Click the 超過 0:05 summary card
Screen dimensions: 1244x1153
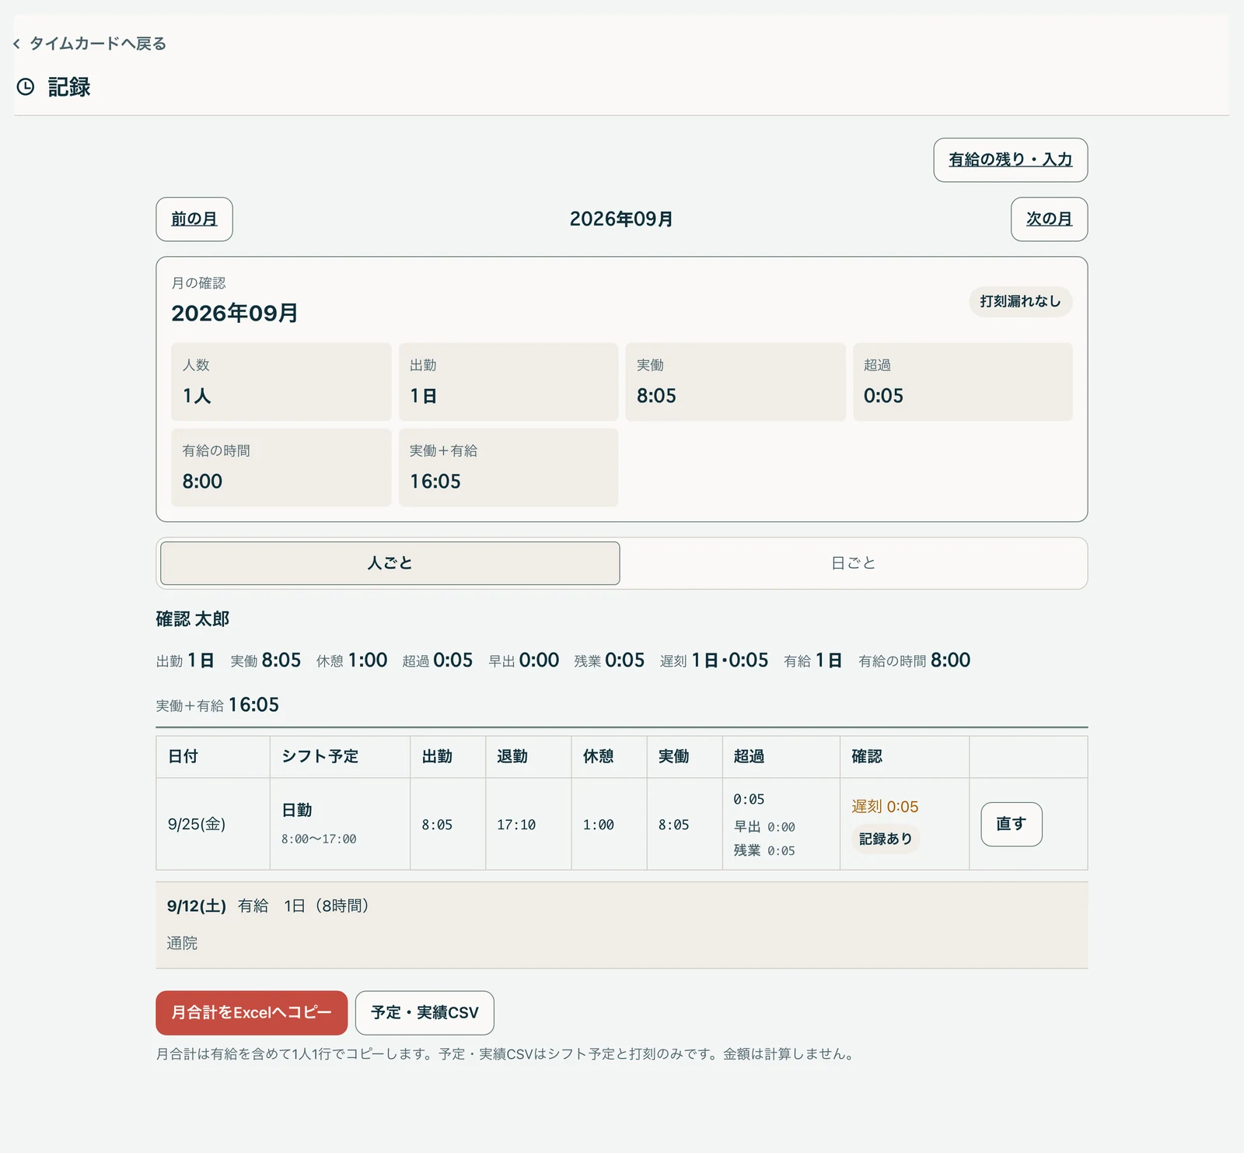pos(963,382)
